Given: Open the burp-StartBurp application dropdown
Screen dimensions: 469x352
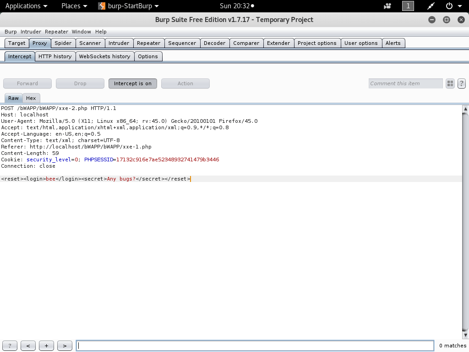Looking at the screenshot, I should point(130,6).
